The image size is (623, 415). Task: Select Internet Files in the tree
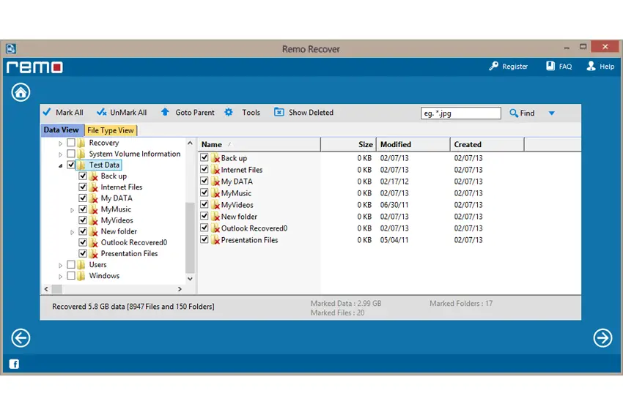(x=122, y=187)
